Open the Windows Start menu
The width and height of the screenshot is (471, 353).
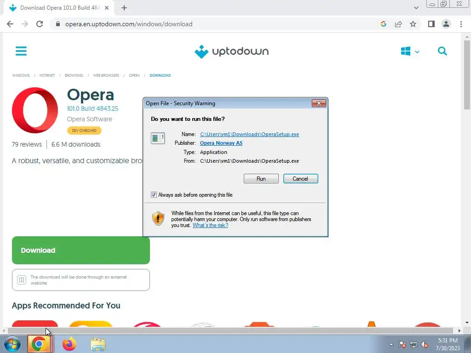(x=12, y=344)
